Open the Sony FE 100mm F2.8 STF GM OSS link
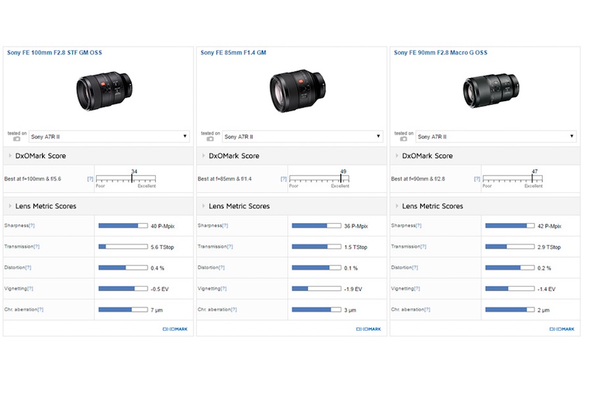592x394 pixels. (x=55, y=53)
